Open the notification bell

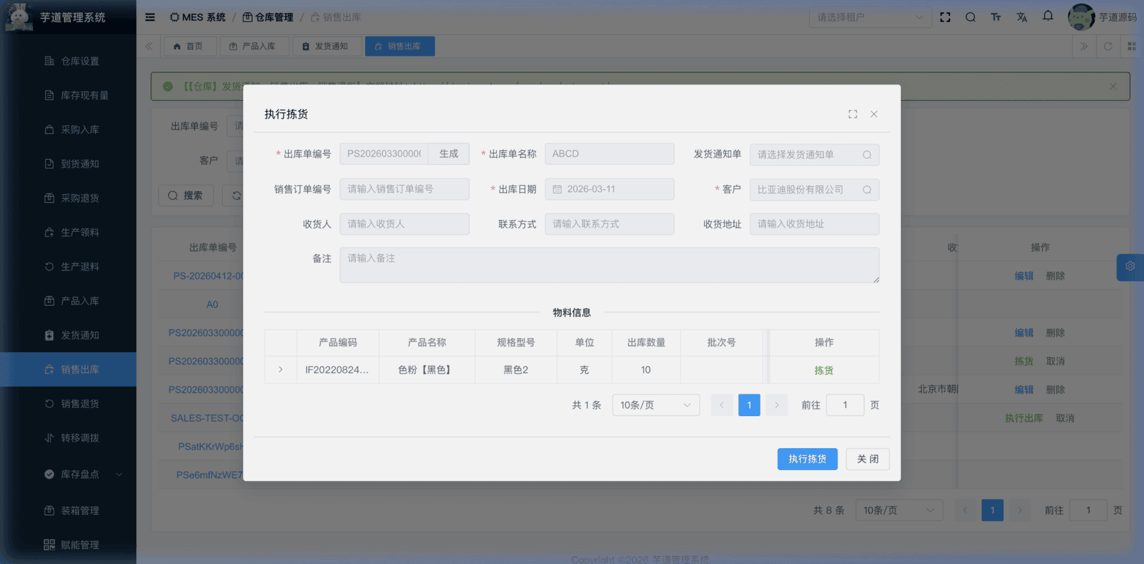(1048, 16)
